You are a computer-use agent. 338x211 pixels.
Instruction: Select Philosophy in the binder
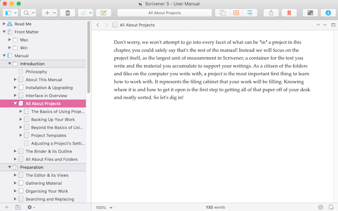click(36, 72)
